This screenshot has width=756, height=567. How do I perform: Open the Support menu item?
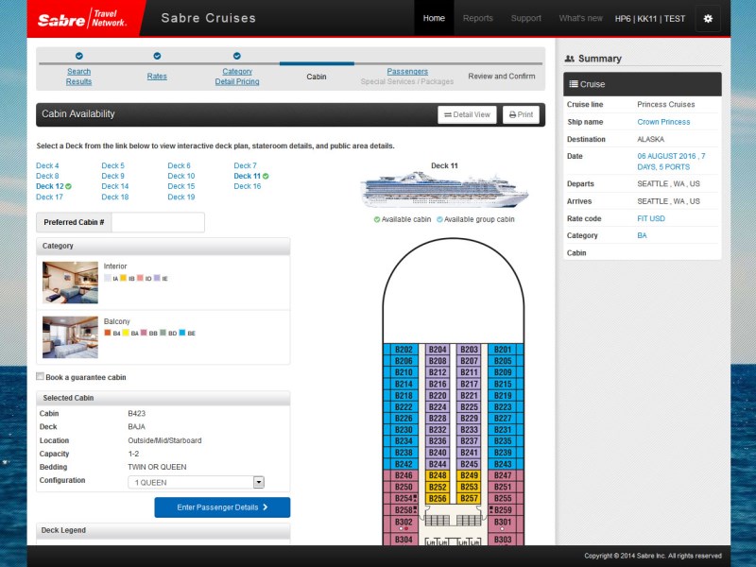tap(526, 18)
